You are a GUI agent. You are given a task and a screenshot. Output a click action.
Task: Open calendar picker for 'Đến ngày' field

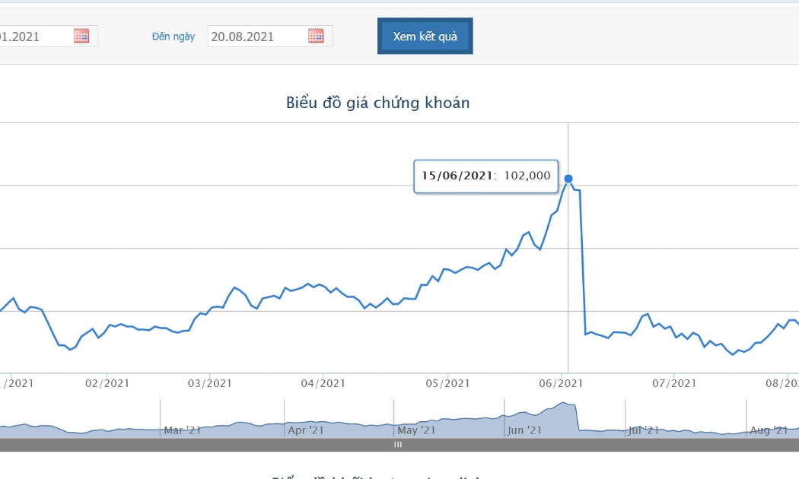316,36
